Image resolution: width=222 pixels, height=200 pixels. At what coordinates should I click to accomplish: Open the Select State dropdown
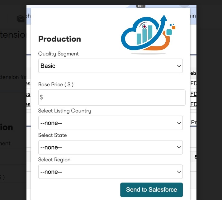[111, 147]
